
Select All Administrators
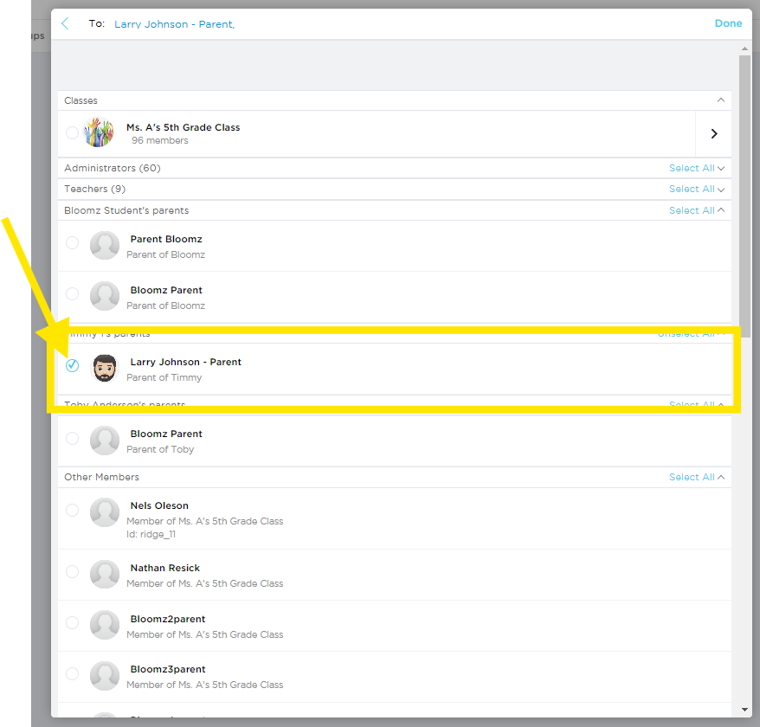pyautogui.click(x=691, y=168)
